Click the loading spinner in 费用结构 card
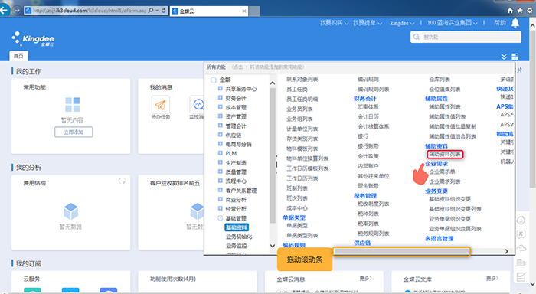Screen dimensions: 536x294 pos(122,181)
